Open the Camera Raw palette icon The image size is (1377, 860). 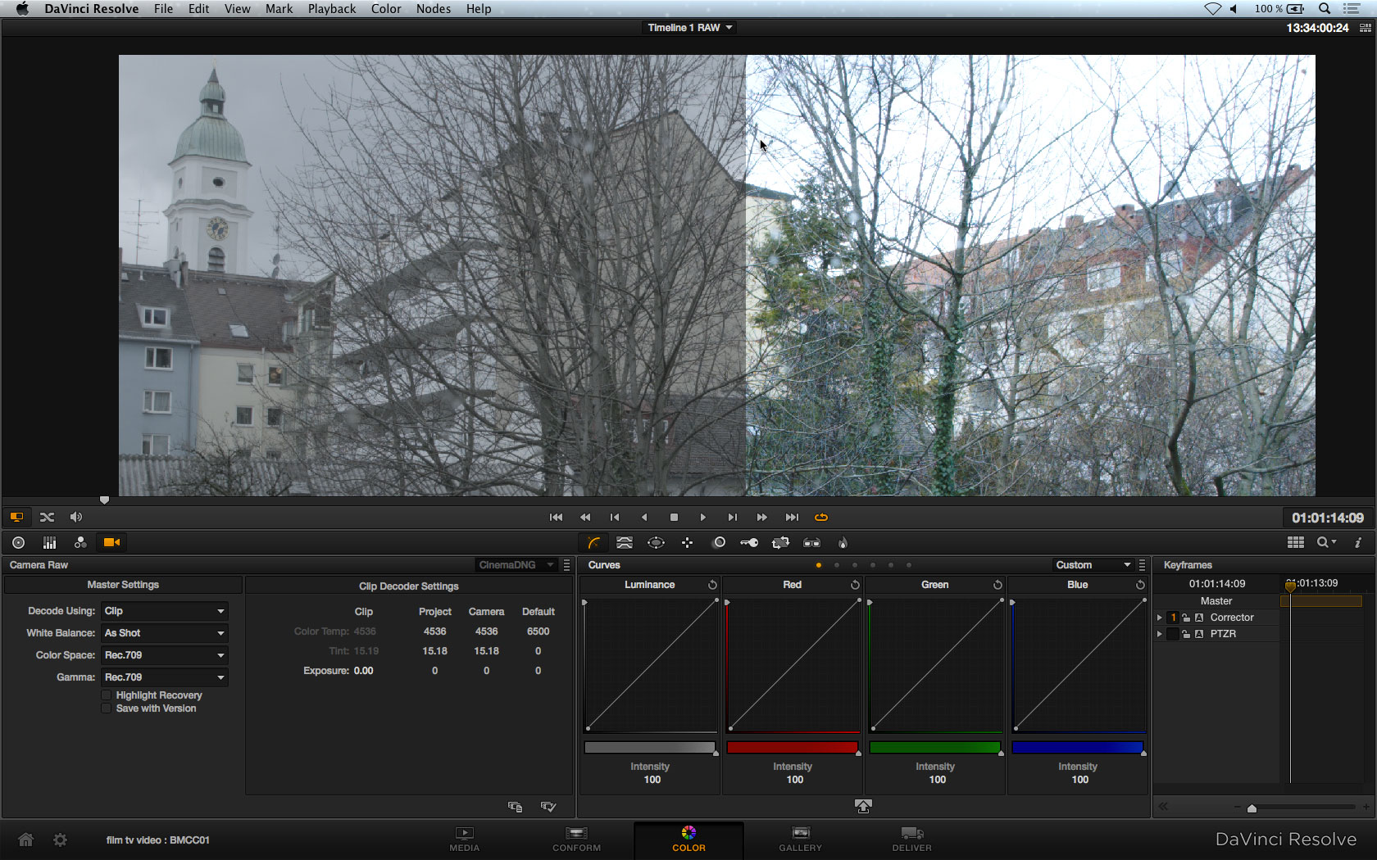coord(111,542)
